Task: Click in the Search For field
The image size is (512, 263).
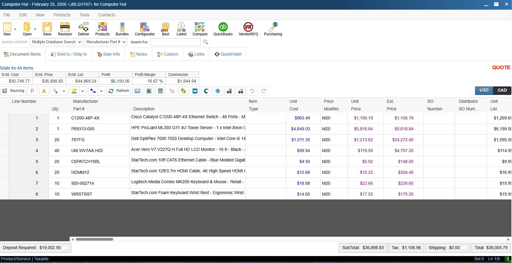Action: (x=175, y=42)
